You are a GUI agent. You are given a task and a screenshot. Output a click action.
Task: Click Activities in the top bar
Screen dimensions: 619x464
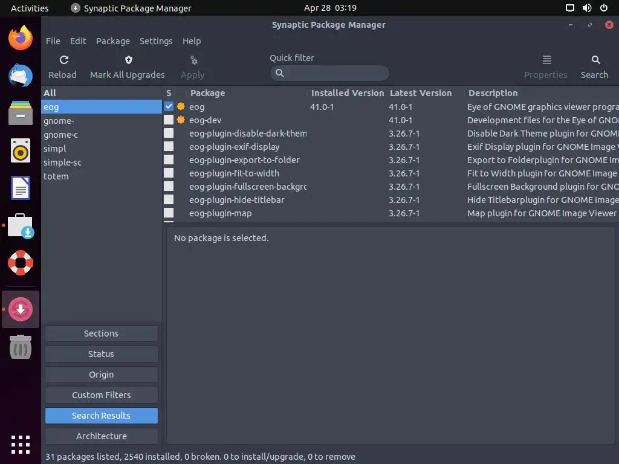pos(30,8)
